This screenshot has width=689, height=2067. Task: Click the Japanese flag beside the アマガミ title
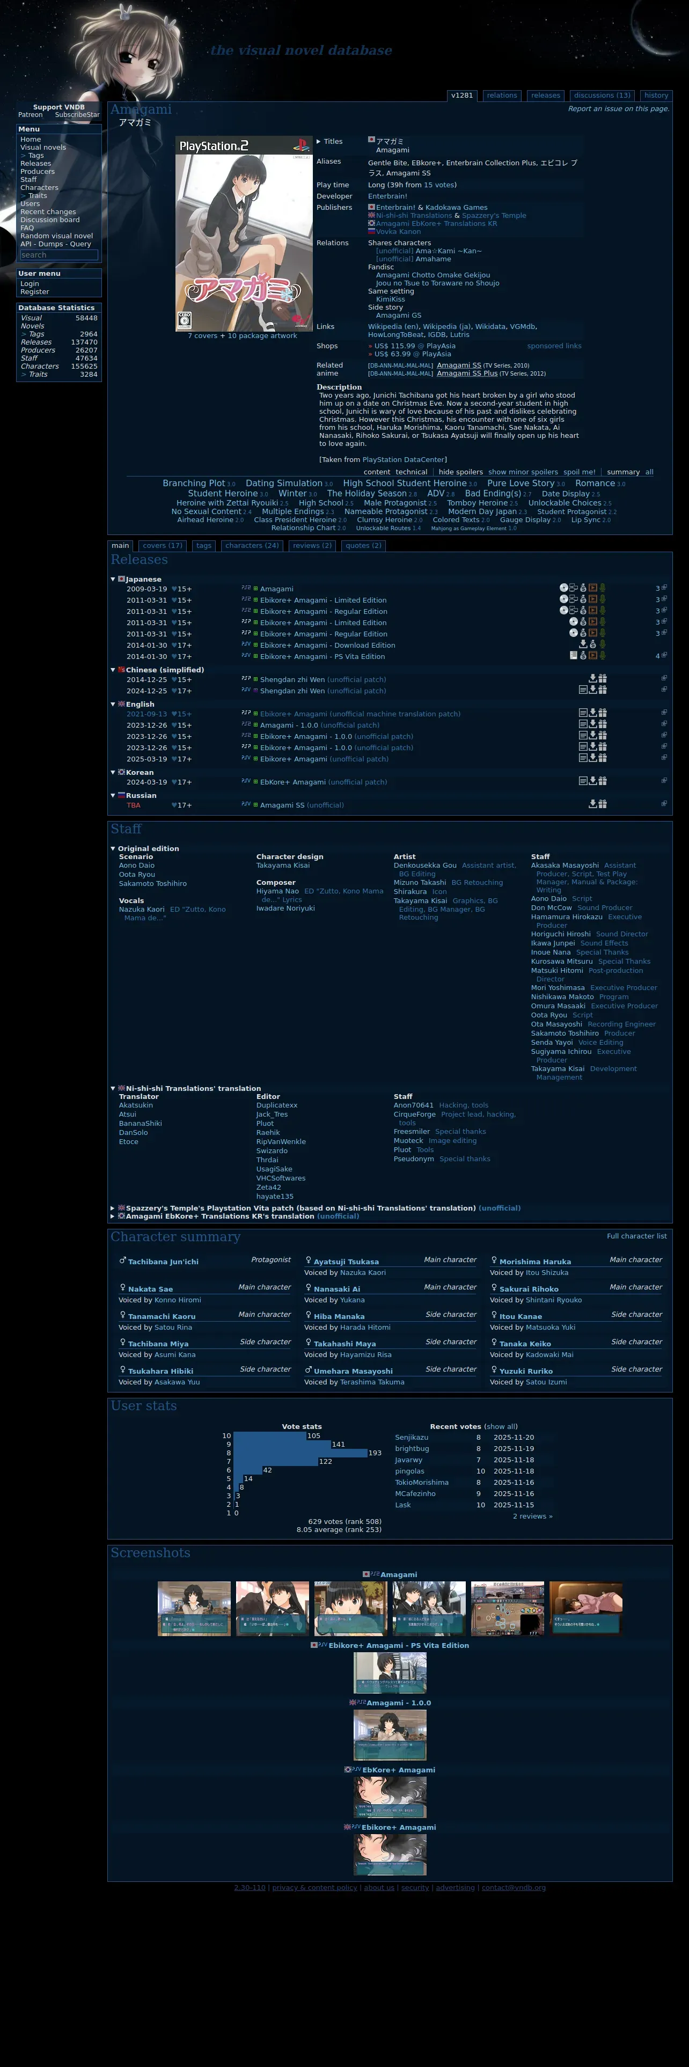371,140
